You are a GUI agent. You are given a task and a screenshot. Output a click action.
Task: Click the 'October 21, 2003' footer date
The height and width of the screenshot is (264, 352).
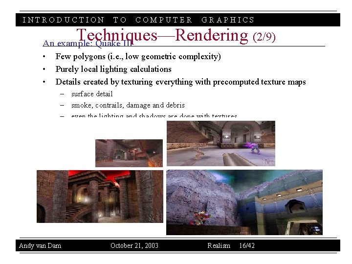(134, 245)
